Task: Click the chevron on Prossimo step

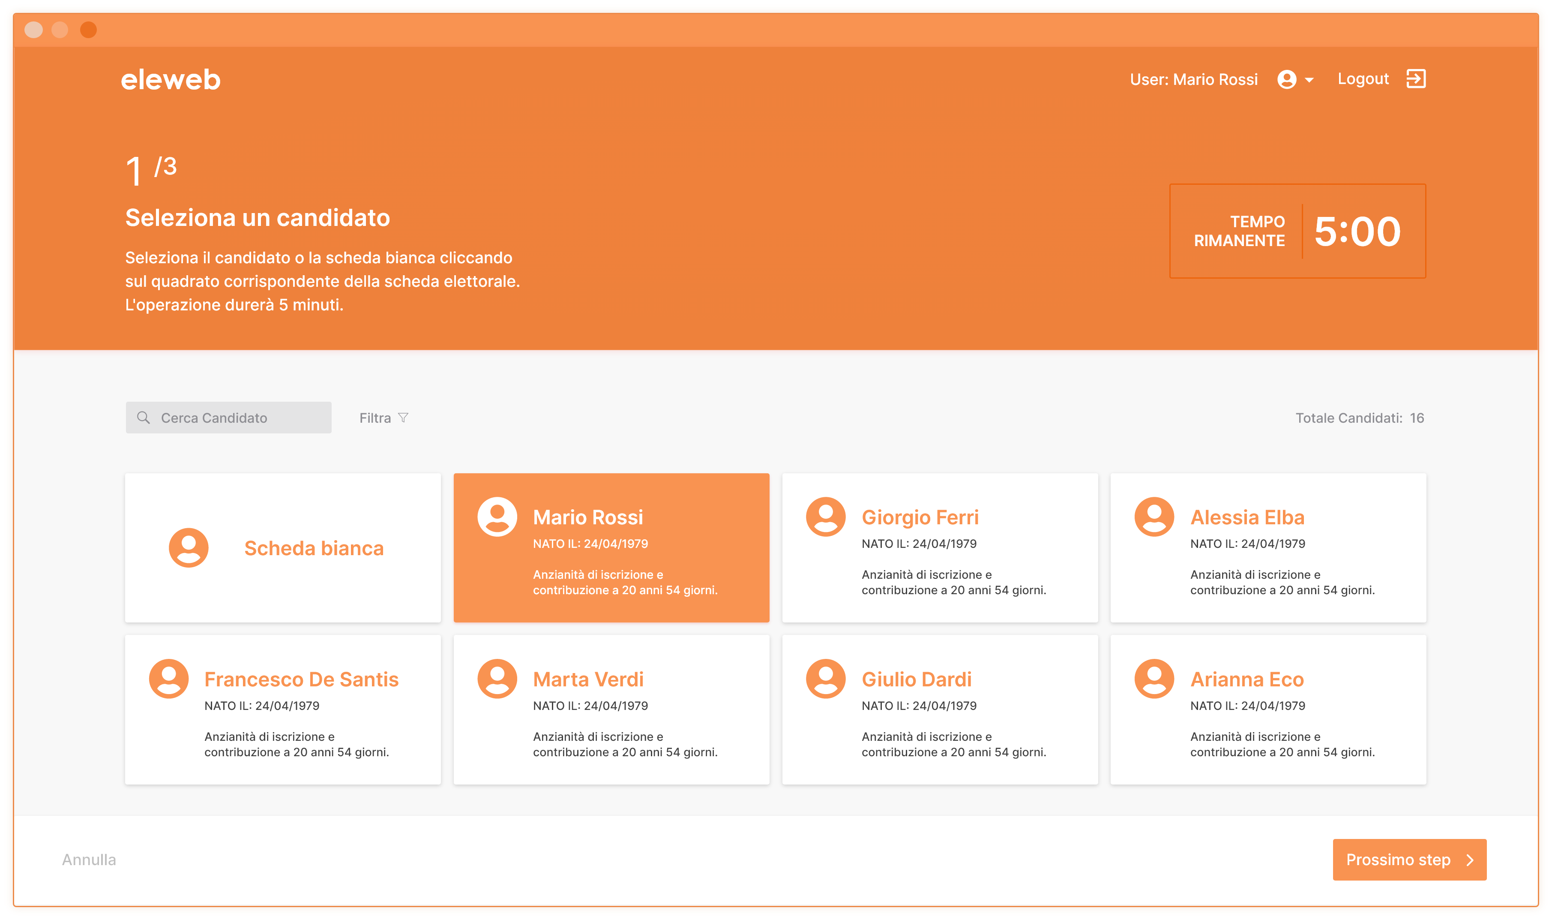Action: click(1470, 860)
